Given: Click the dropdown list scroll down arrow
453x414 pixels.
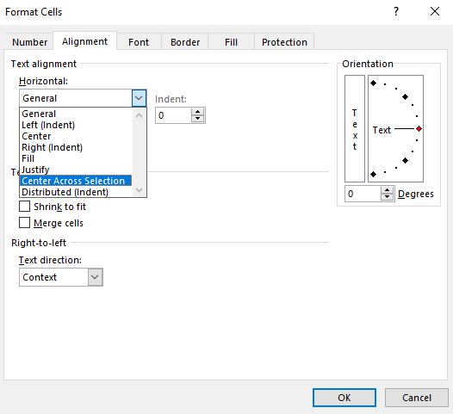Looking at the screenshot, I should point(139,190).
